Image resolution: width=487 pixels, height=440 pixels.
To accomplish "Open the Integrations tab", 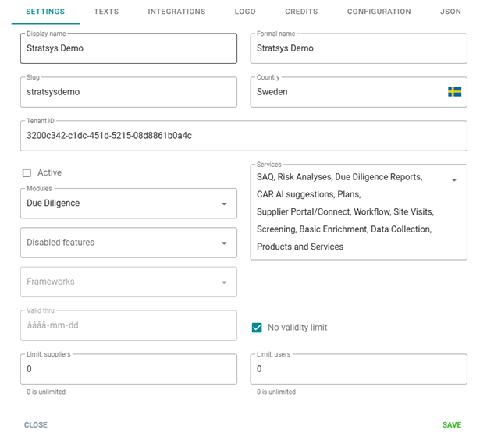I will tap(176, 12).
